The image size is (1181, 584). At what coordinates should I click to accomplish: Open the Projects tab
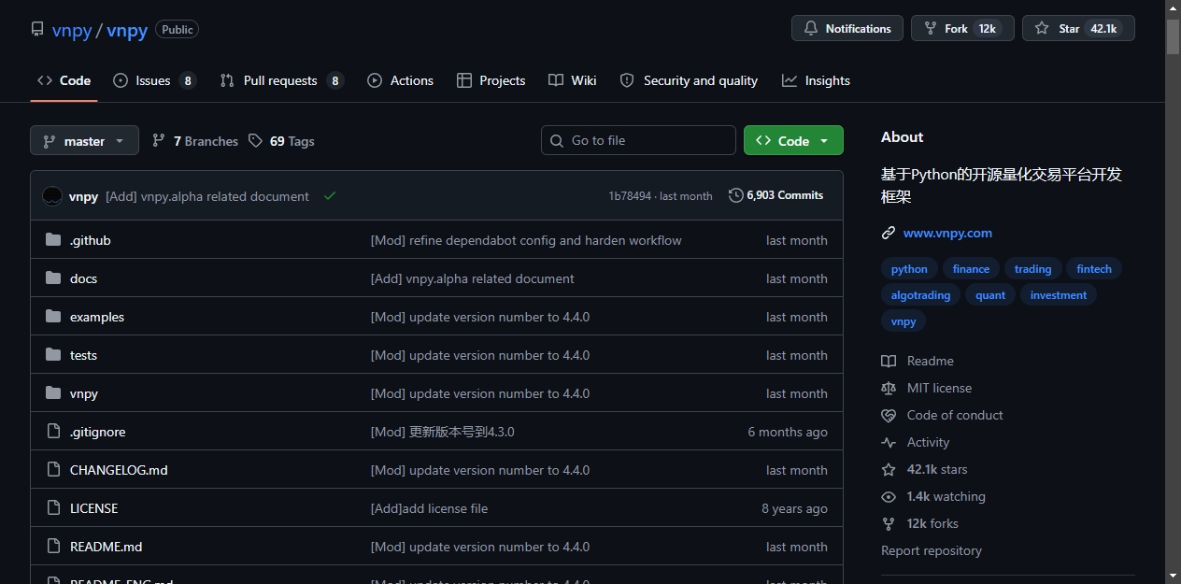tap(491, 80)
